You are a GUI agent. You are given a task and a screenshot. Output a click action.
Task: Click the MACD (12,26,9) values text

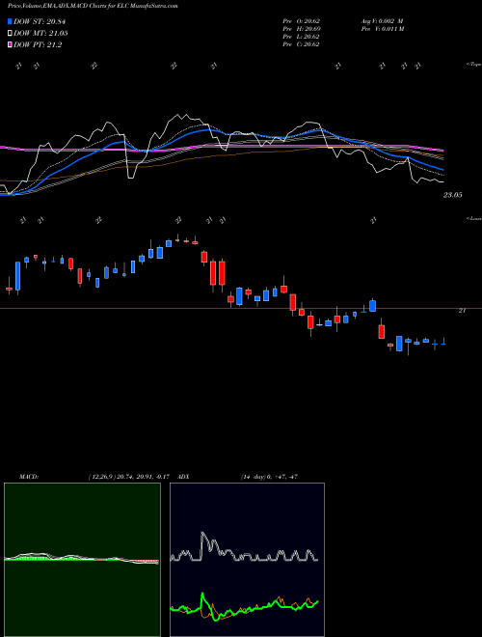(x=128, y=477)
